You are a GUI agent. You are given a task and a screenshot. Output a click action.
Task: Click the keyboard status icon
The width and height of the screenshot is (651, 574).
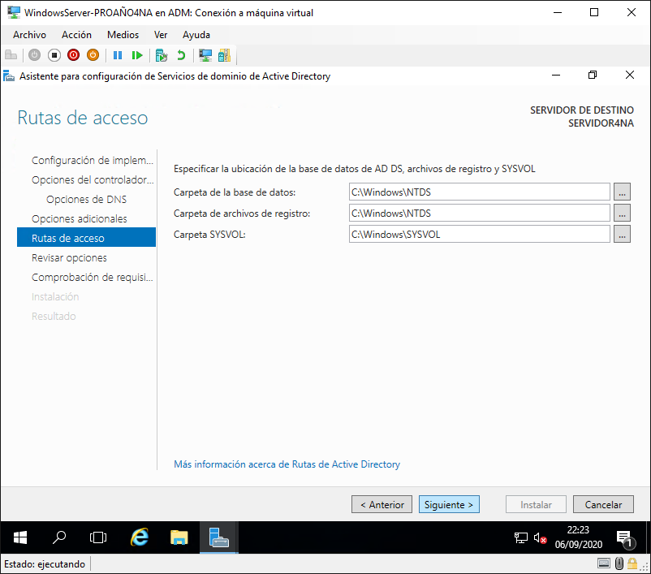pos(604,563)
